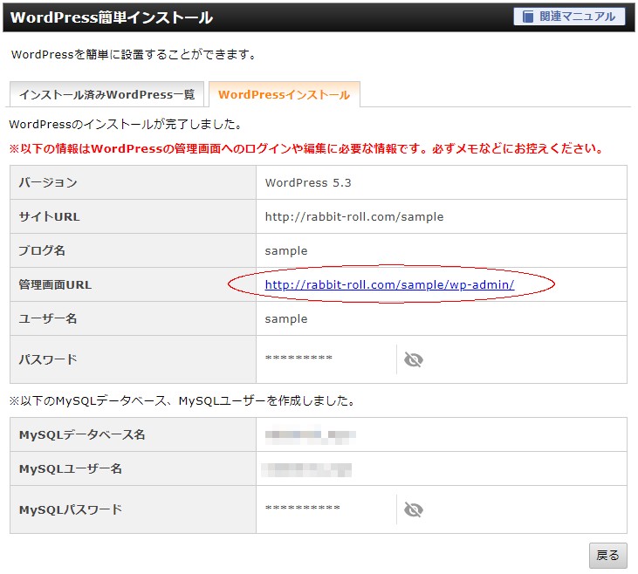
Task: Click the ブログ名 row label
Action: (x=42, y=250)
